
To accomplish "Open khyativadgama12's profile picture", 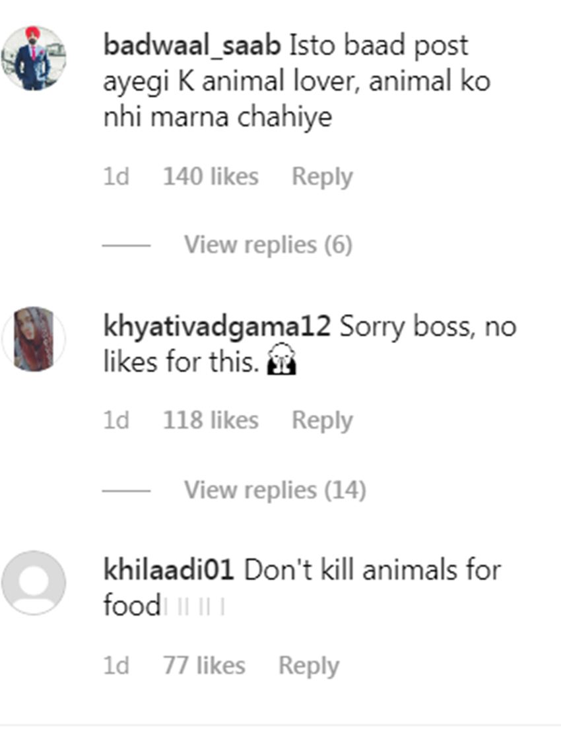I will coord(33,339).
